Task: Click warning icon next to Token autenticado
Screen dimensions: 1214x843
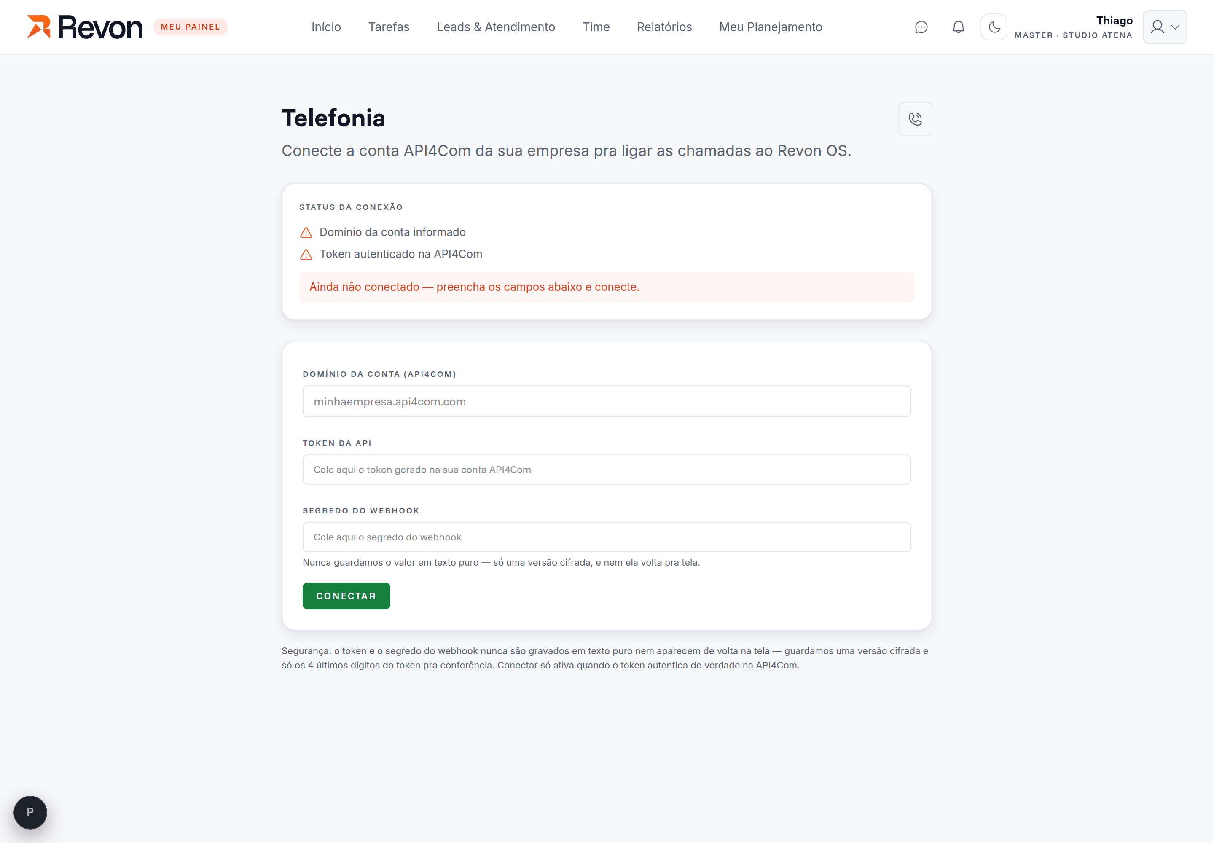Action: (306, 255)
